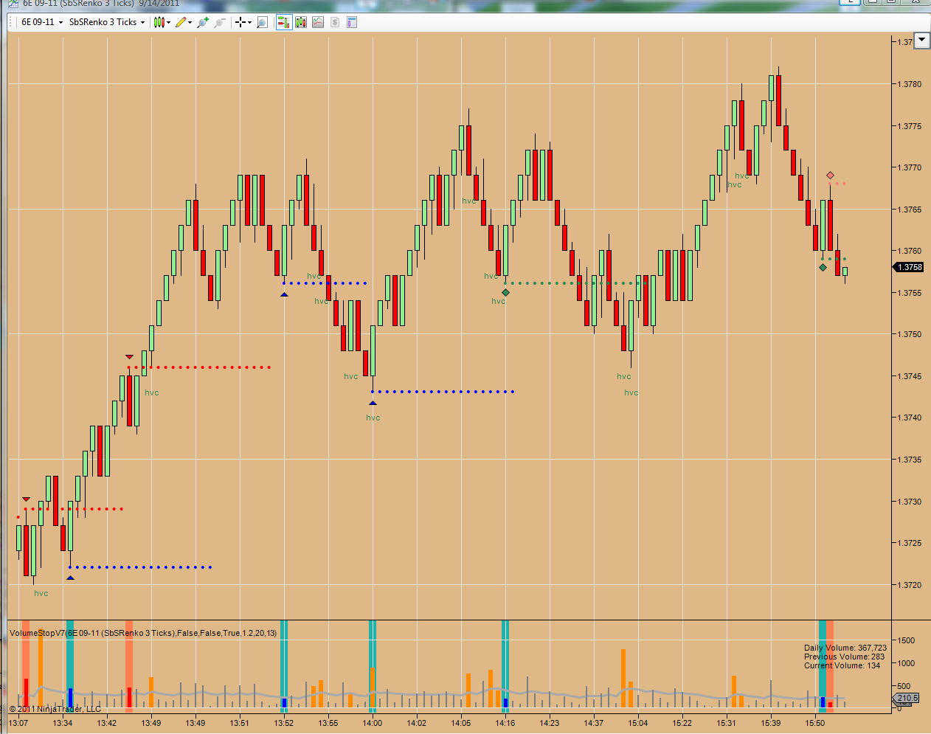
Task: Click the 15:04 time axis label
Action: coord(638,723)
